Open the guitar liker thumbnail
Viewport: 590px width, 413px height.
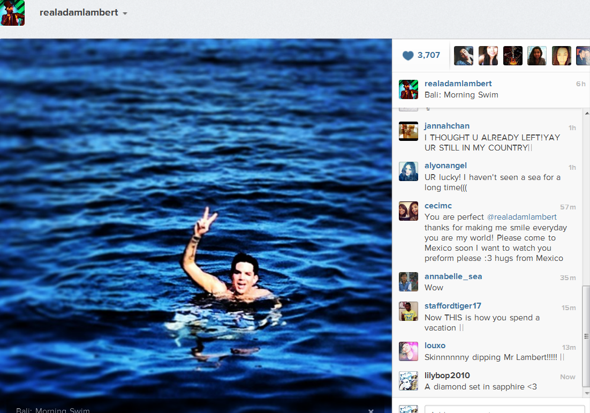512,56
